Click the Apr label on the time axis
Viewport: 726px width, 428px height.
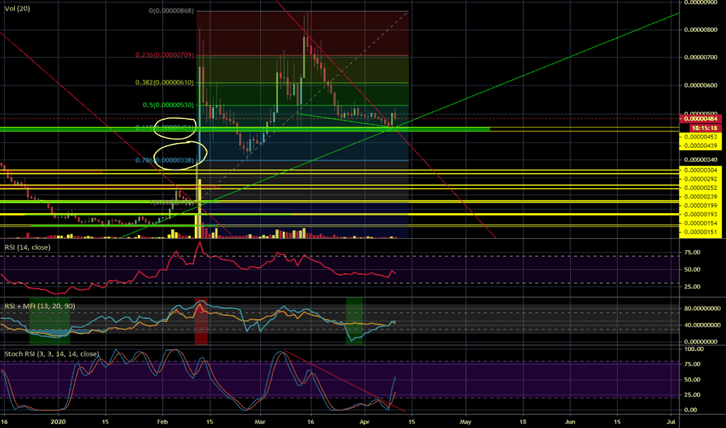[365, 422]
